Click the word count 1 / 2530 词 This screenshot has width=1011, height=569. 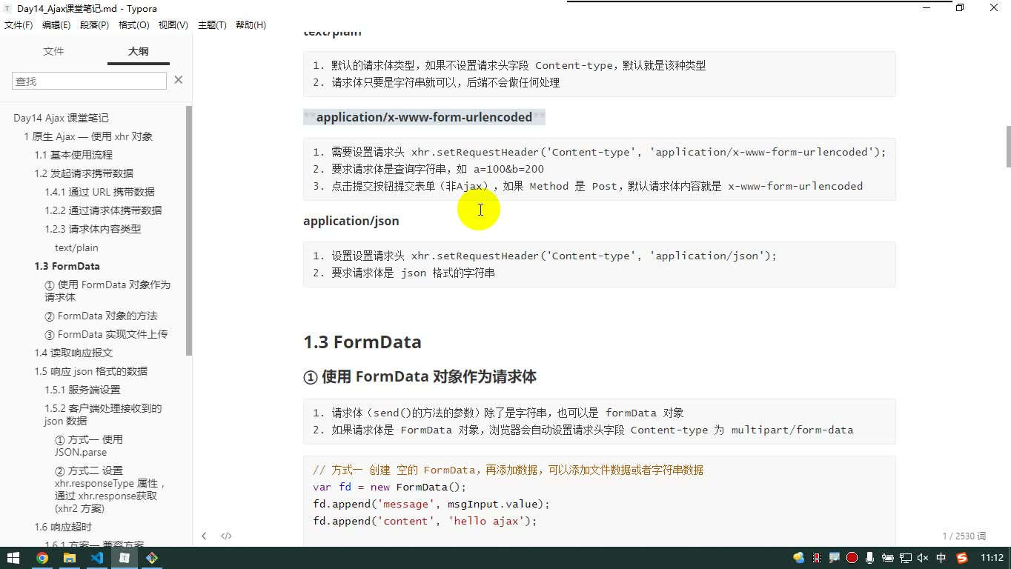tap(964, 536)
